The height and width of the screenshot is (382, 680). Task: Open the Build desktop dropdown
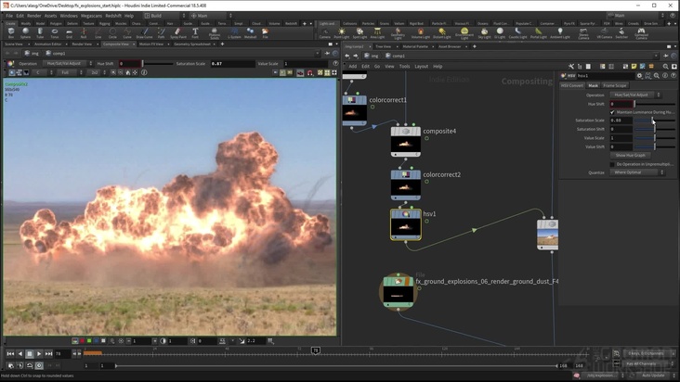pos(163,16)
